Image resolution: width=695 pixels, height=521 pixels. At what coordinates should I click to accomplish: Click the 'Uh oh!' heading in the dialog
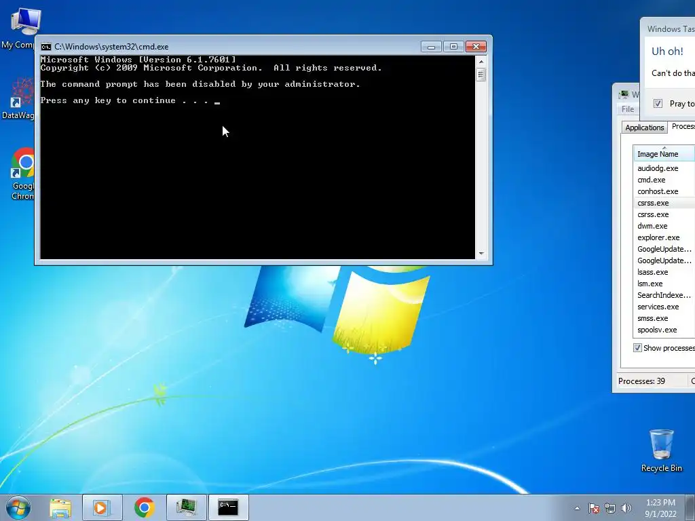tap(667, 51)
